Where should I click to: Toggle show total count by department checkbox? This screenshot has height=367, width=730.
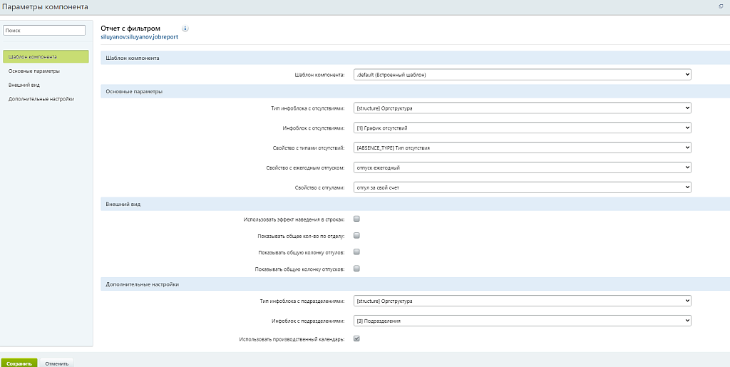tap(357, 235)
